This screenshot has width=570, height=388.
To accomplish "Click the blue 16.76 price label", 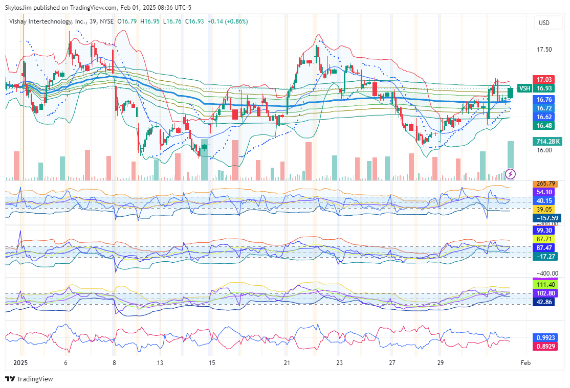I will [x=544, y=100].
